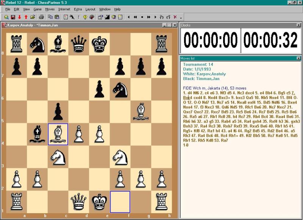Click the red down arrow toolbar icon
Screen dimensions: 303x220
(19, 17)
